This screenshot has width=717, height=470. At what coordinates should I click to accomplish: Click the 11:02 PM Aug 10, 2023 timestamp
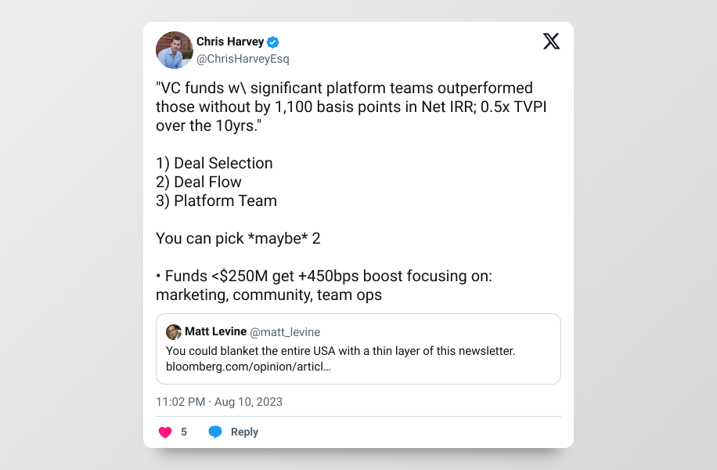point(219,402)
